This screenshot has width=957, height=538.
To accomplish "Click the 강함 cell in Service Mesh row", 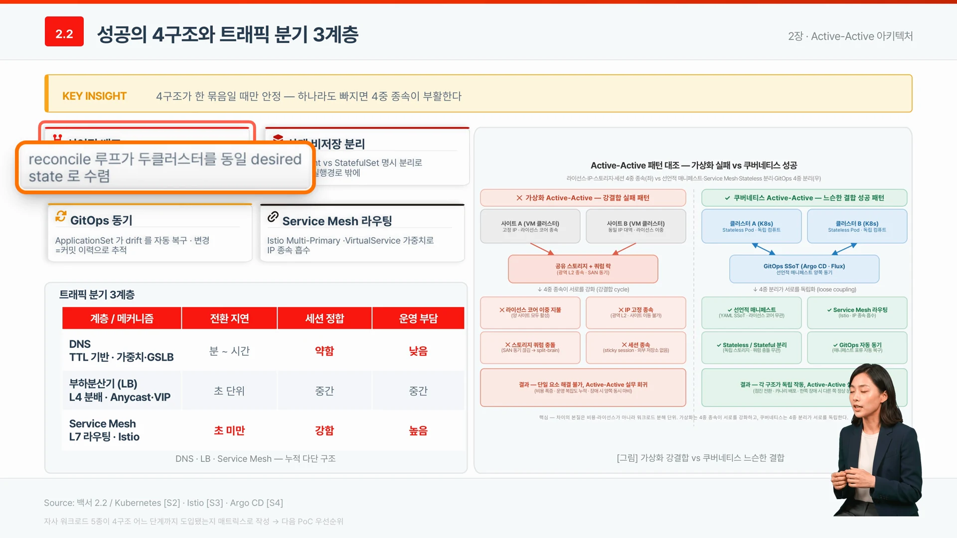I will [324, 430].
